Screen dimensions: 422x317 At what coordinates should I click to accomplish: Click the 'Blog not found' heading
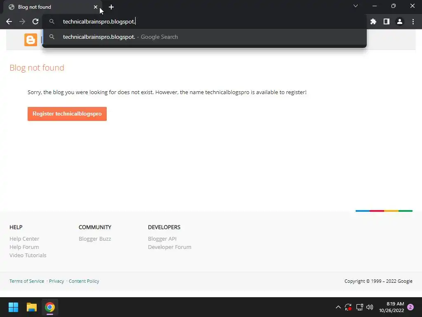tap(37, 68)
